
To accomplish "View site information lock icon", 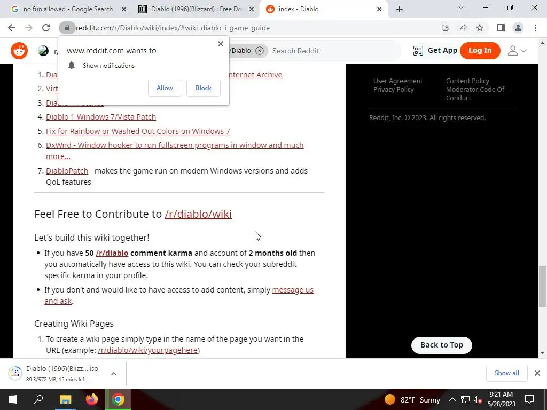I will (67, 28).
